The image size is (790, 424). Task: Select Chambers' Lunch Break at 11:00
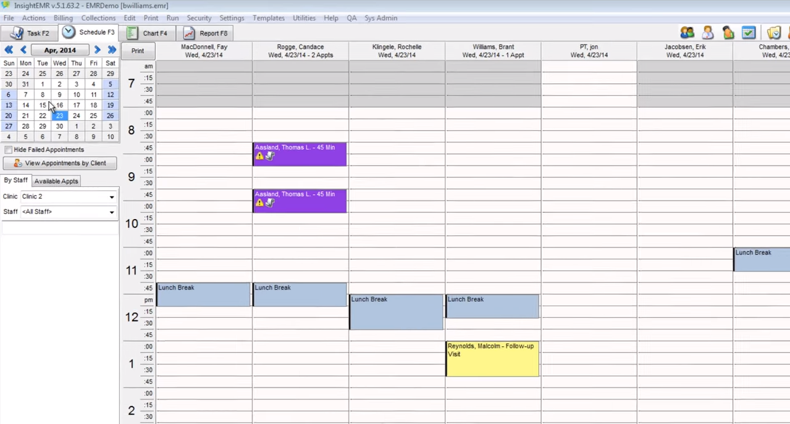(x=762, y=259)
